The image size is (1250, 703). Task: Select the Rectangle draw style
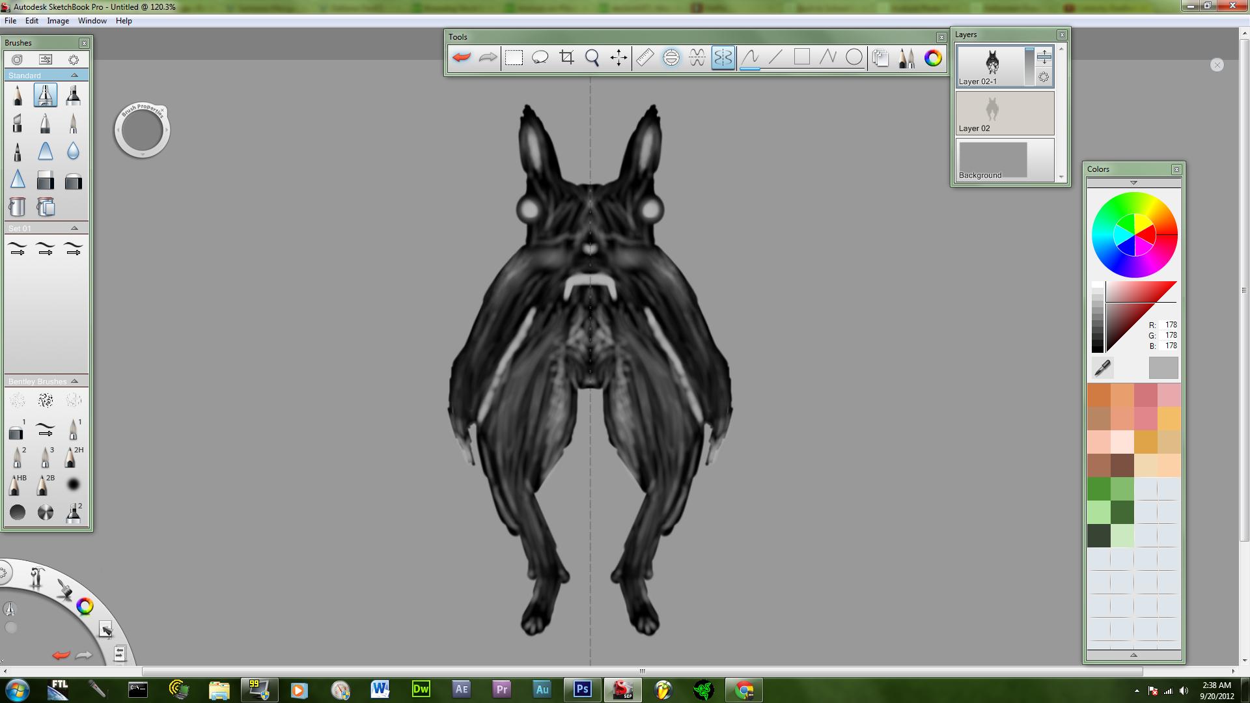802,58
